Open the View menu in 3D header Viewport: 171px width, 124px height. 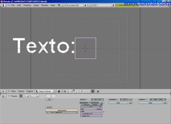point(13,91)
